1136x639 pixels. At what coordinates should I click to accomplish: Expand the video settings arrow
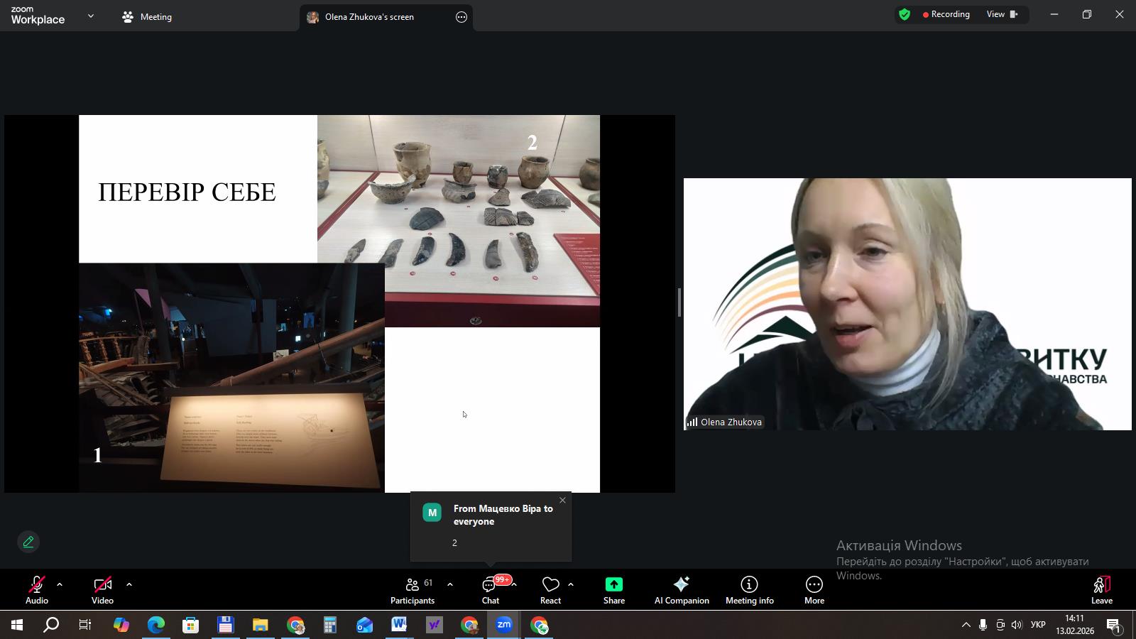(129, 585)
